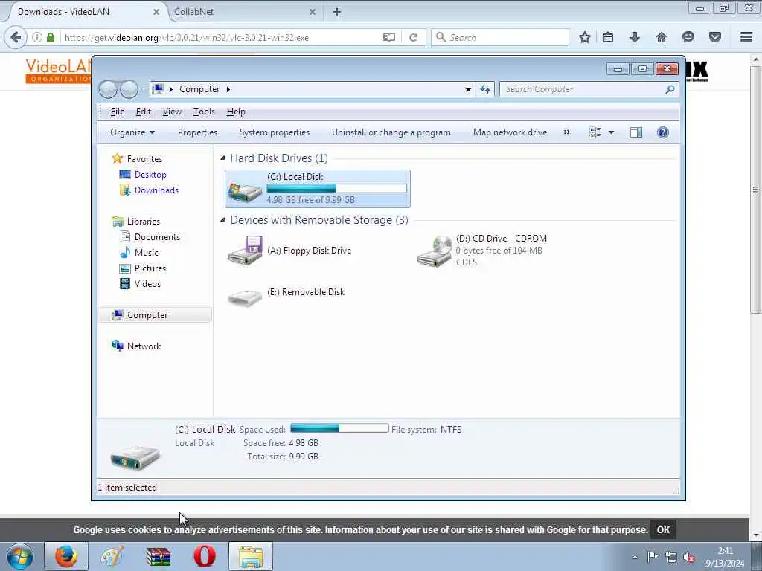
Task: Click the change view icon
Action: pyautogui.click(x=595, y=132)
